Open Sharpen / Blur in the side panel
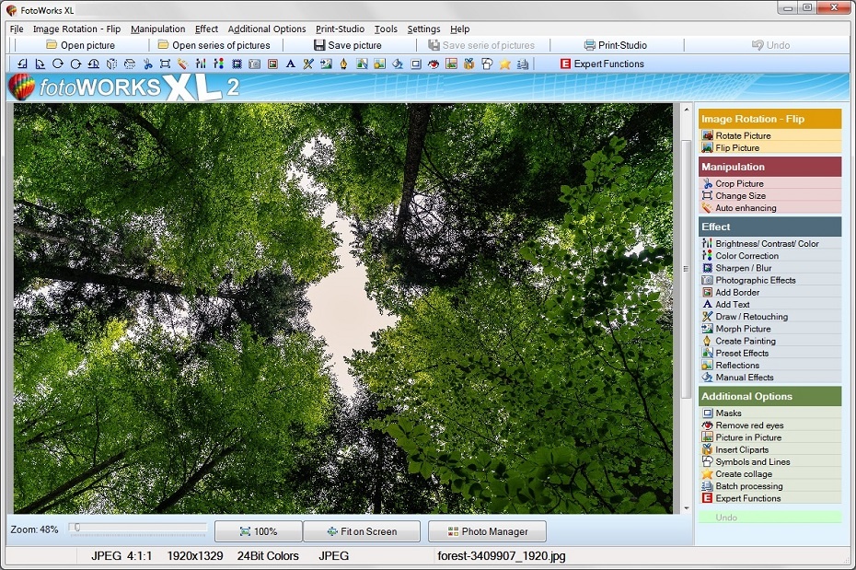 (769, 268)
